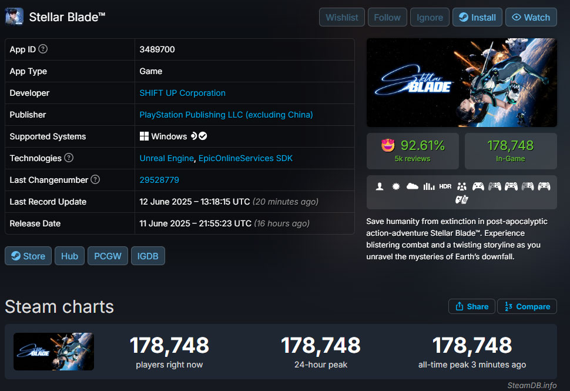Click the help icon beside App ID
This screenshot has height=391, width=570.
[x=43, y=49]
